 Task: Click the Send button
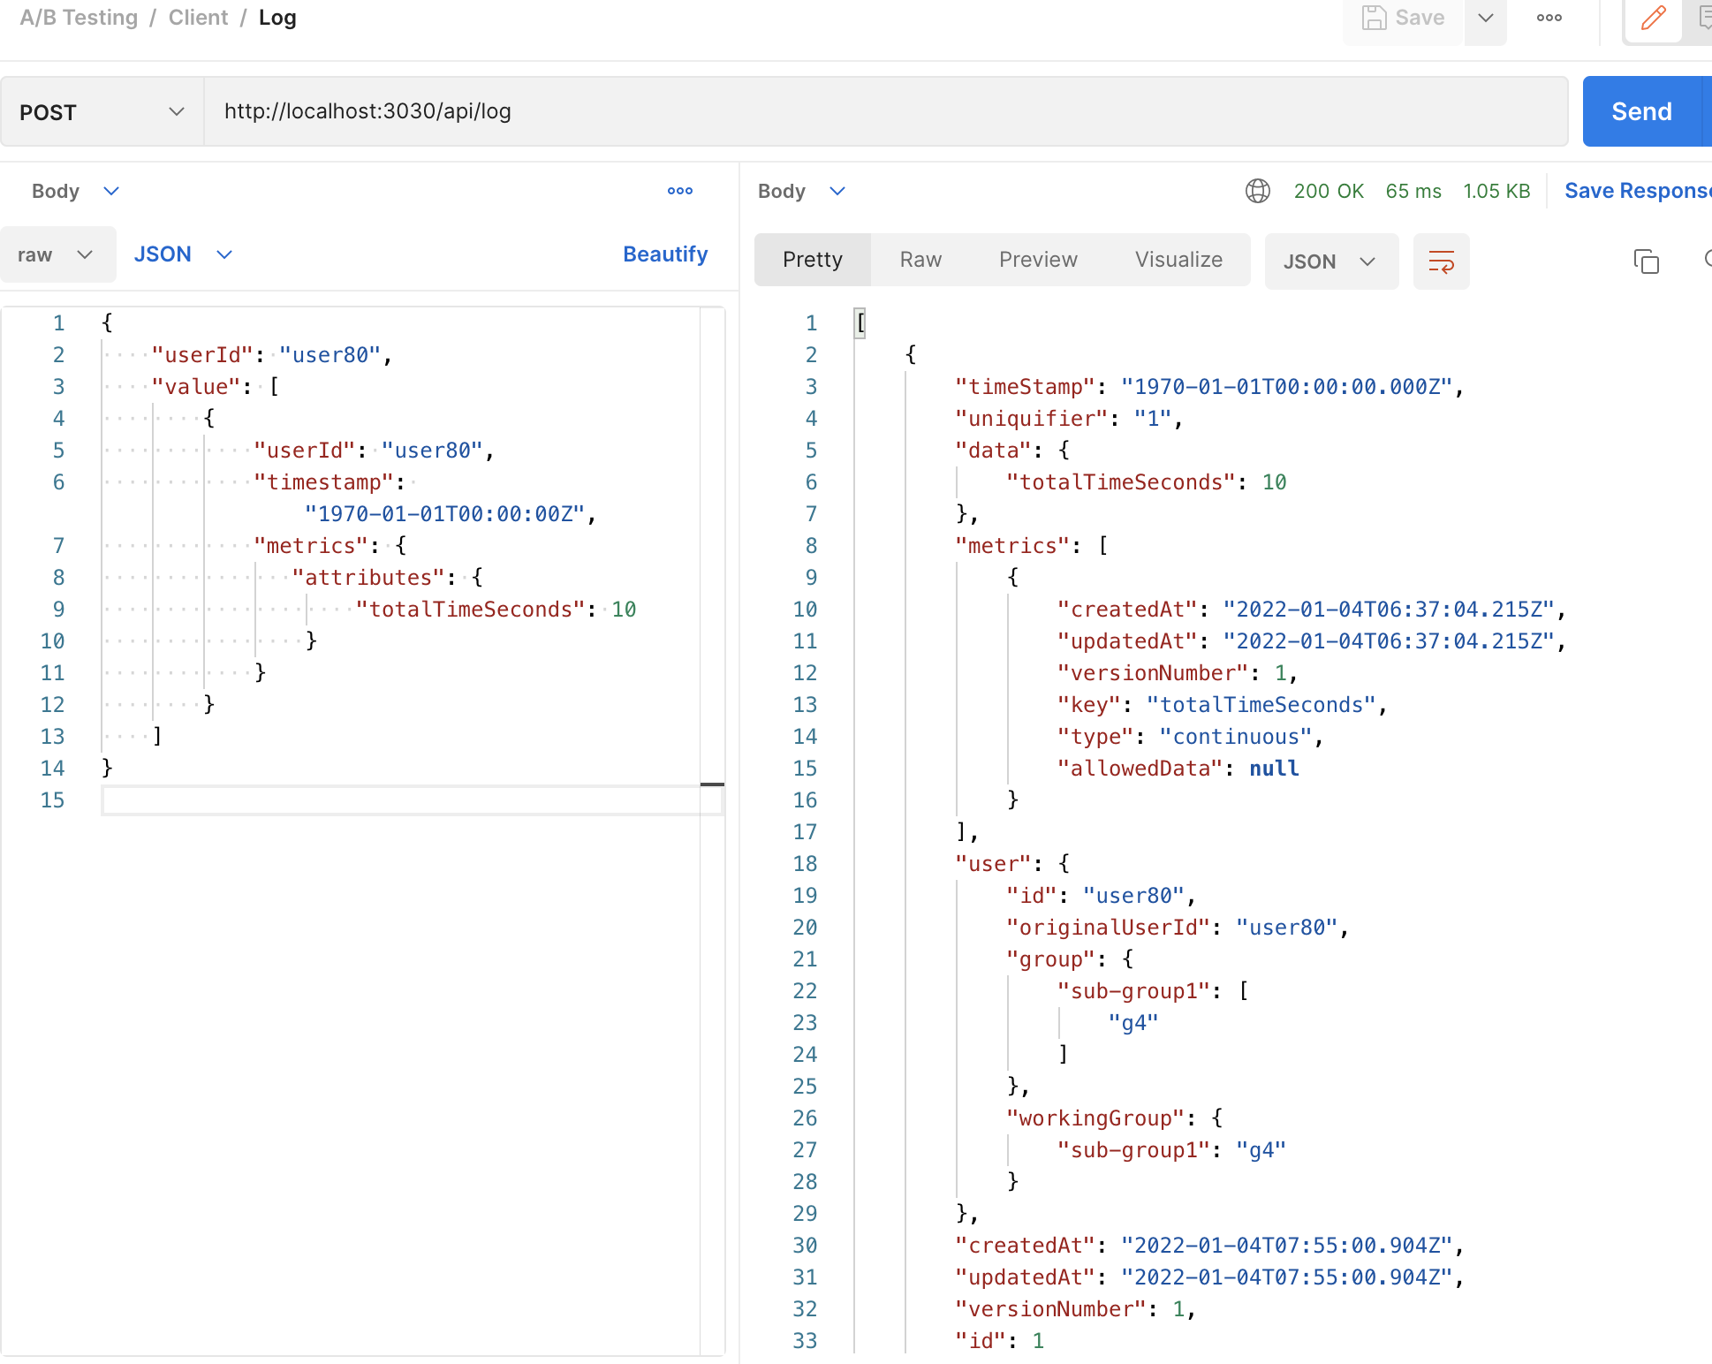[x=1643, y=111]
